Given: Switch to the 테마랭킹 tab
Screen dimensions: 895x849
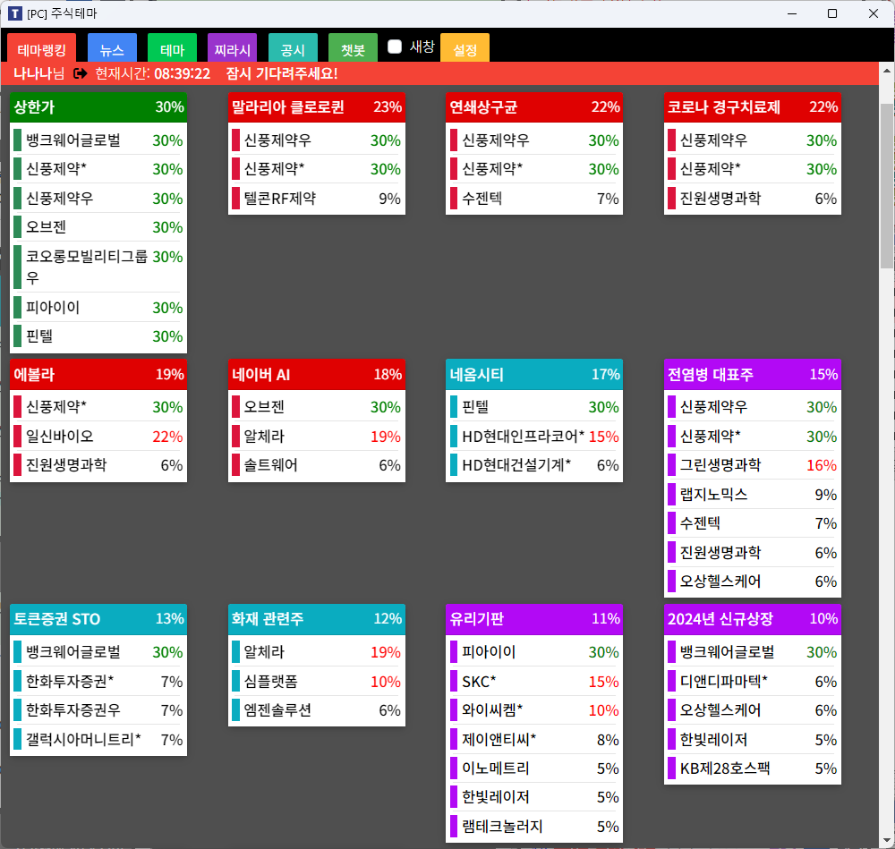Looking at the screenshot, I should (x=42, y=48).
